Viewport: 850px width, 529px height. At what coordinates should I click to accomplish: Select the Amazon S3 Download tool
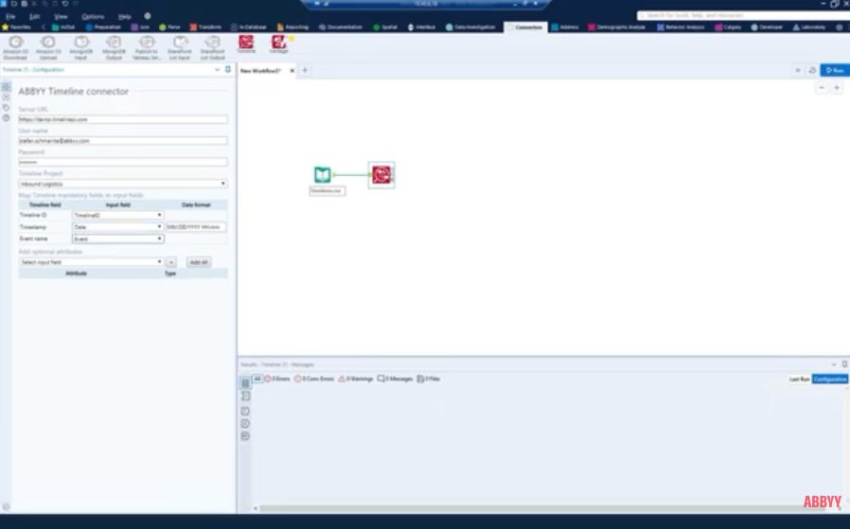click(16, 47)
